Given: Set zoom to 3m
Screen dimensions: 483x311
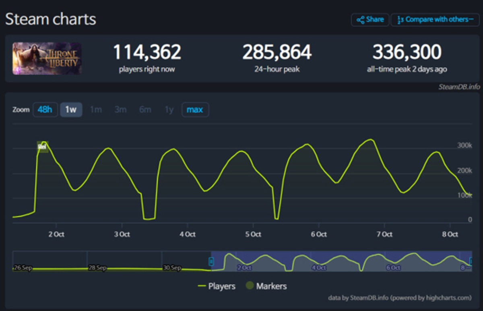Looking at the screenshot, I should [120, 110].
